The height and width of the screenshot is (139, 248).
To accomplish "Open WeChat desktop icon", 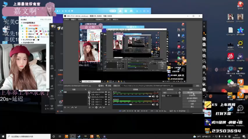I will click(230, 83).
